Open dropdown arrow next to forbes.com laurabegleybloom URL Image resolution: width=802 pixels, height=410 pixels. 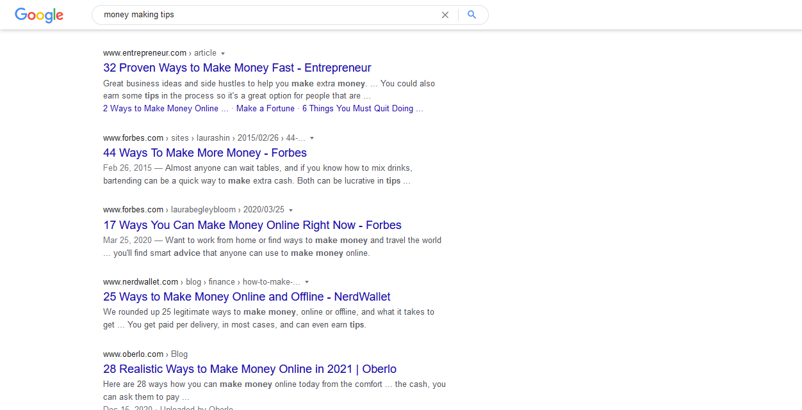point(291,210)
